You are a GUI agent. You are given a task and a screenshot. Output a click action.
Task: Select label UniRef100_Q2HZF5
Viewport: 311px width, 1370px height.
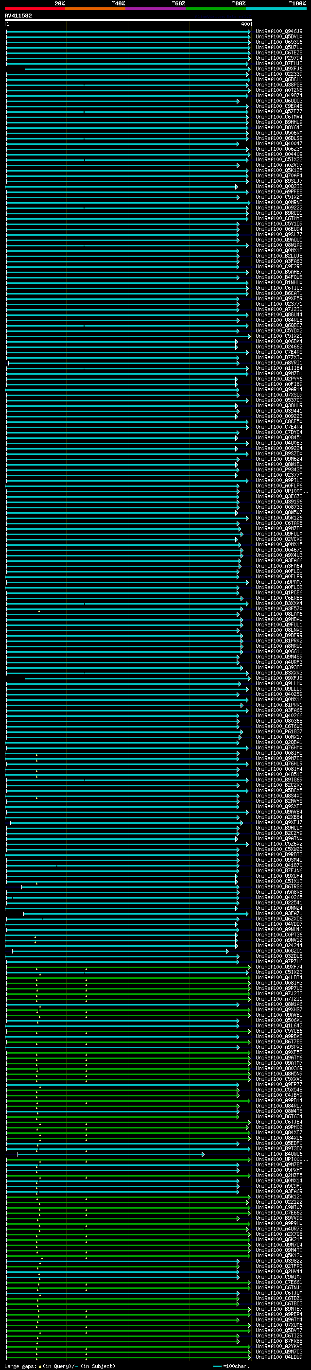279,1175
